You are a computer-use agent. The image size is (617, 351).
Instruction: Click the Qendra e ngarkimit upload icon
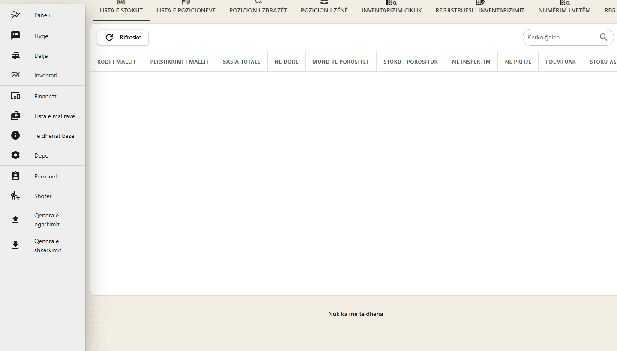tap(15, 220)
